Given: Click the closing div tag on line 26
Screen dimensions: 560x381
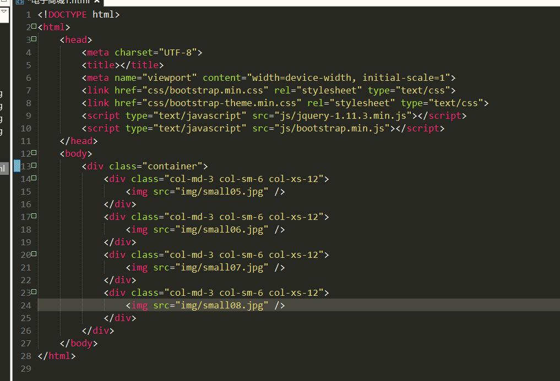Looking at the screenshot, I should point(98,331).
